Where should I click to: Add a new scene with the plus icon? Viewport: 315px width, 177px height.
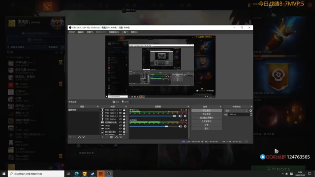coord(70,137)
